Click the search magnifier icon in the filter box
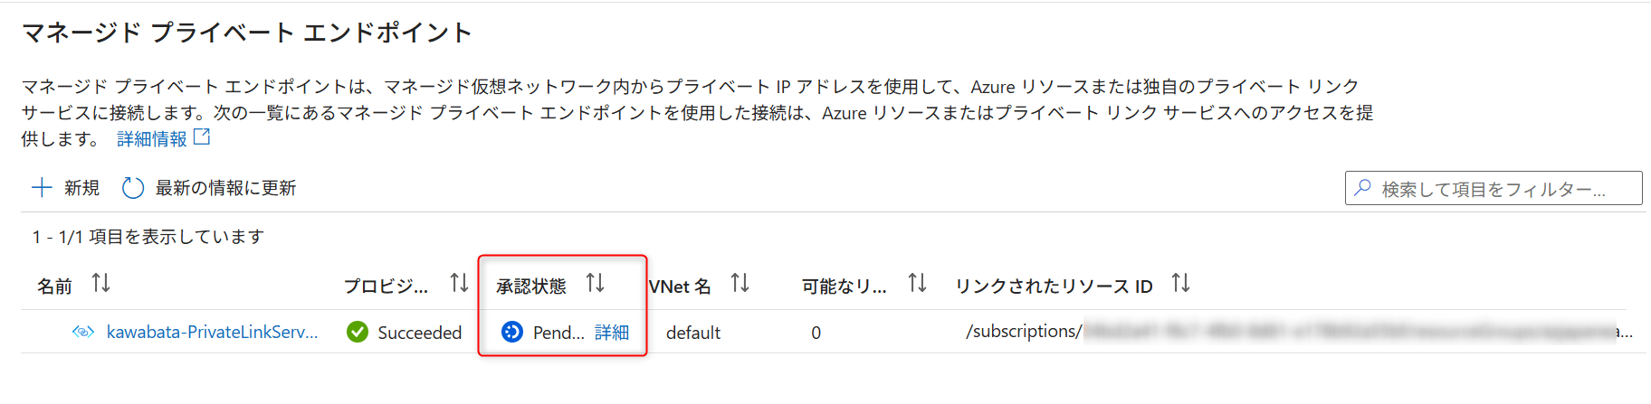The height and width of the screenshot is (404, 1651). click(1362, 188)
